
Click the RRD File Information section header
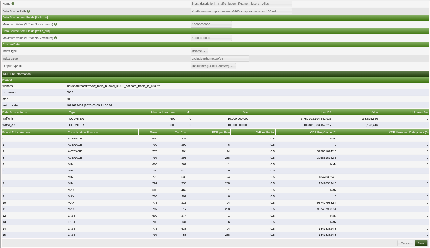pyautogui.click(x=215, y=74)
